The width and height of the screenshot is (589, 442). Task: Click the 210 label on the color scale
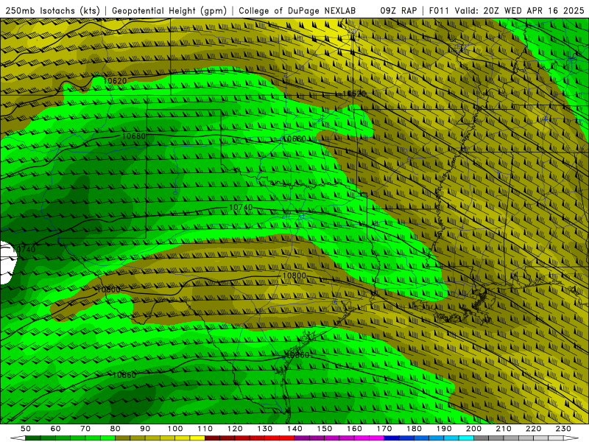(504, 429)
